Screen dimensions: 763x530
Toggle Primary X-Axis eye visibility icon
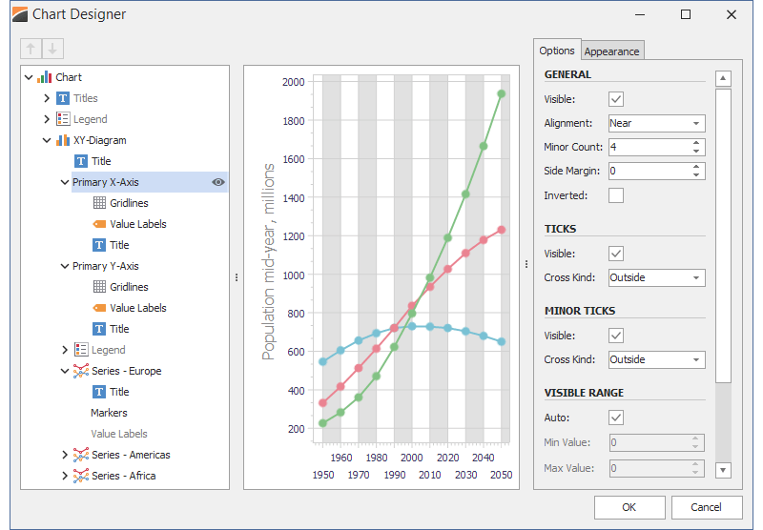pyautogui.click(x=218, y=182)
